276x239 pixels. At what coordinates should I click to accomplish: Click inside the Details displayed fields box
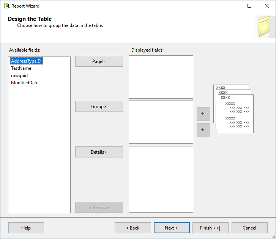click(x=161, y=179)
